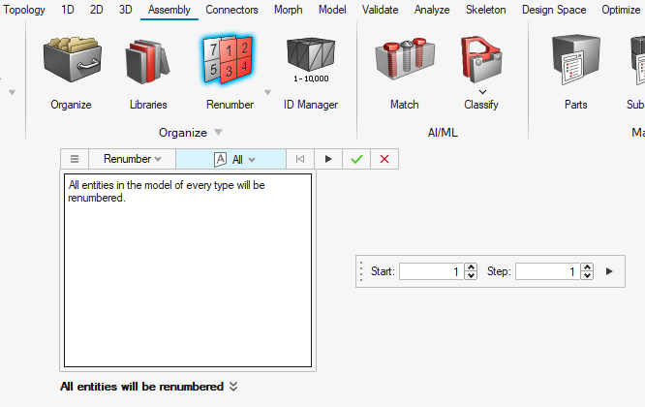Switch to the Model tab
This screenshot has width=645, height=407.
(x=332, y=10)
